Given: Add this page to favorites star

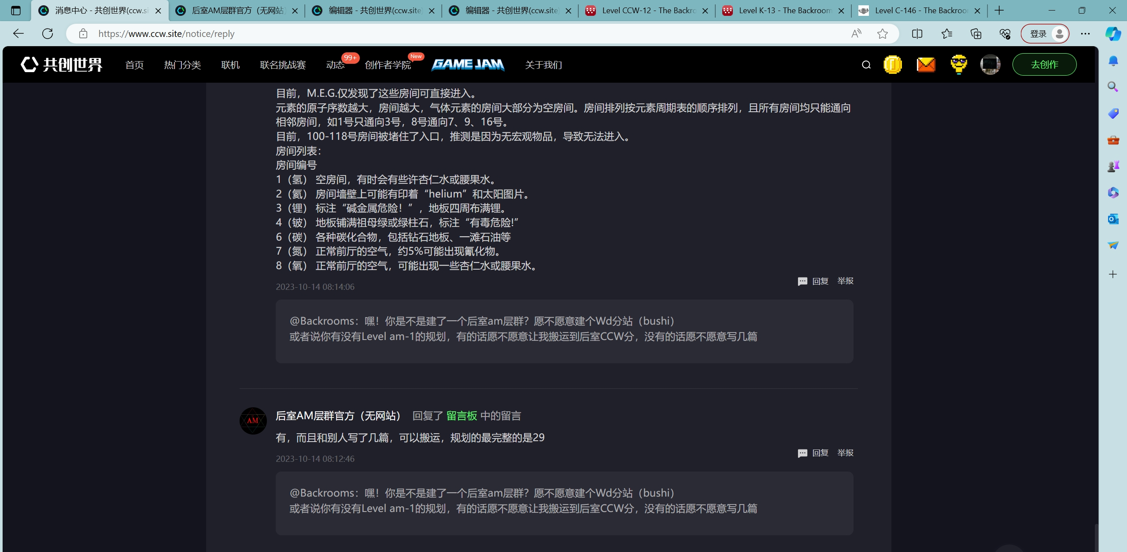Looking at the screenshot, I should coord(882,33).
